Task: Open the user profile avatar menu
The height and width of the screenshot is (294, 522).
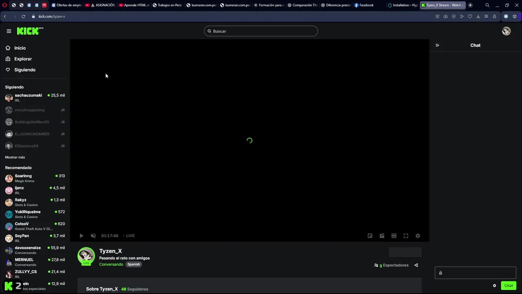Action: 506,31
